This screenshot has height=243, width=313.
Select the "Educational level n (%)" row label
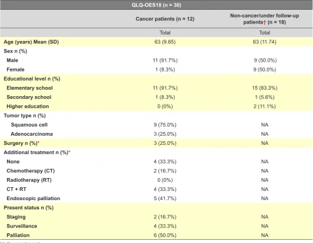click(x=32, y=79)
